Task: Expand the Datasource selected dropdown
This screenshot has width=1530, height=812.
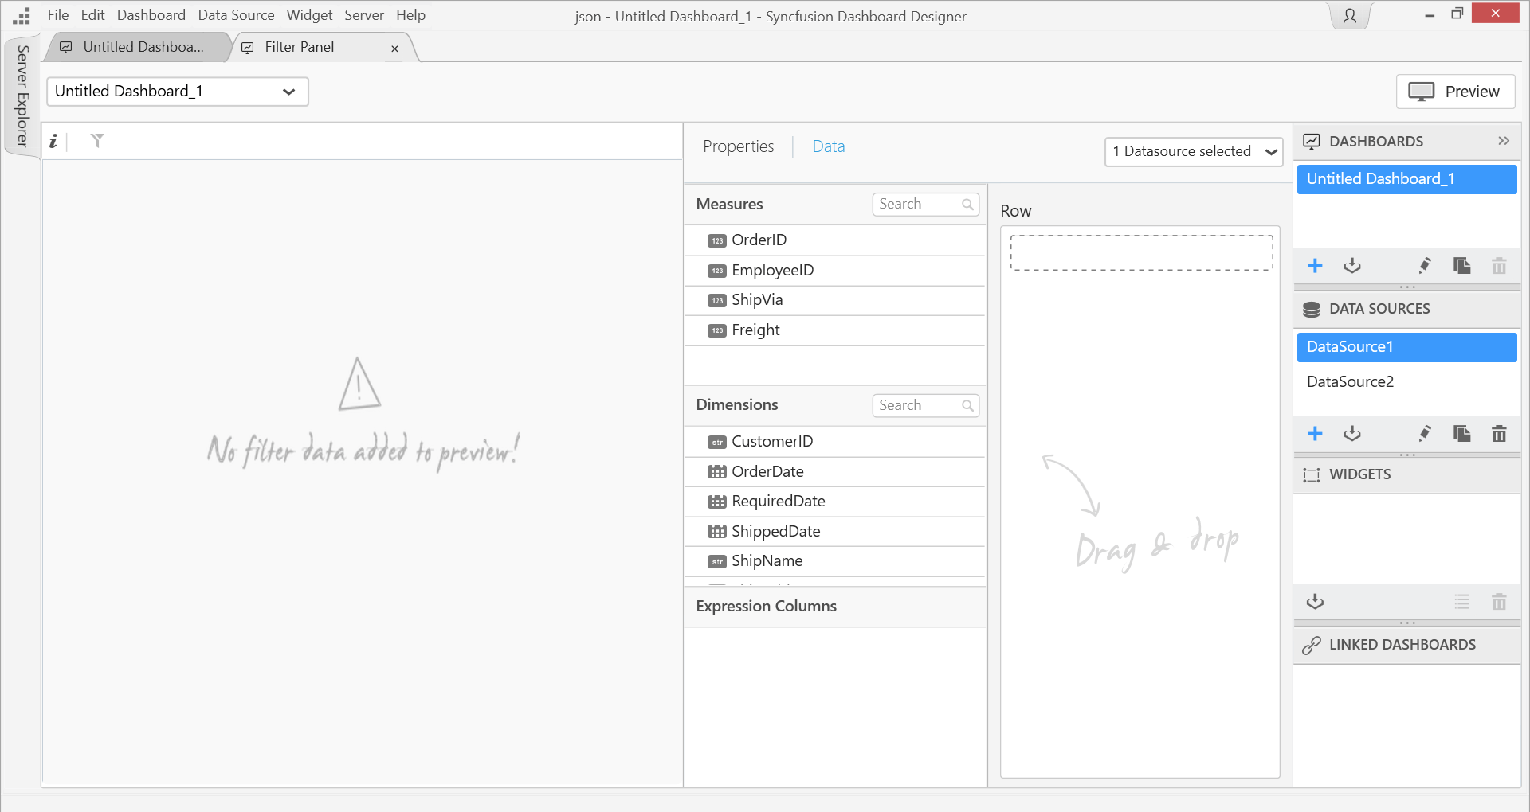Action: [1193, 151]
